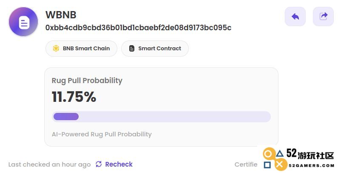Click the Certifie label at bottom
The height and width of the screenshot is (173, 338).
click(246, 164)
